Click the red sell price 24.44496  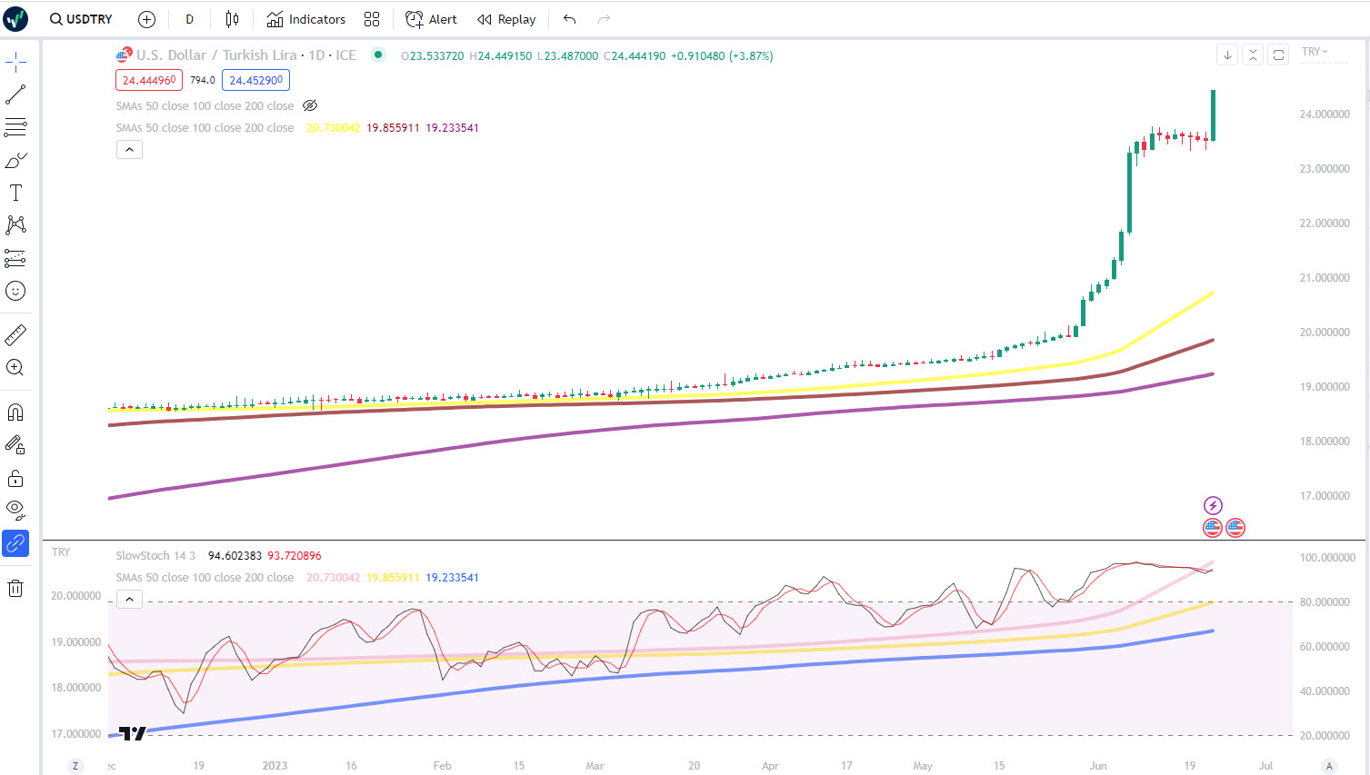[149, 80]
